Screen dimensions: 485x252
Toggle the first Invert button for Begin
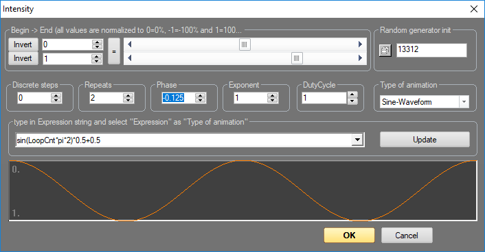[23, 45]
